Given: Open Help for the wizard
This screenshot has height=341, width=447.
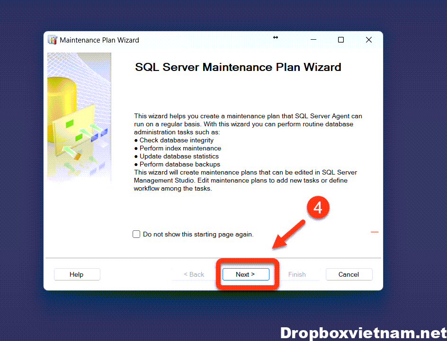Looking at the screenshot, I should (77, 274).
